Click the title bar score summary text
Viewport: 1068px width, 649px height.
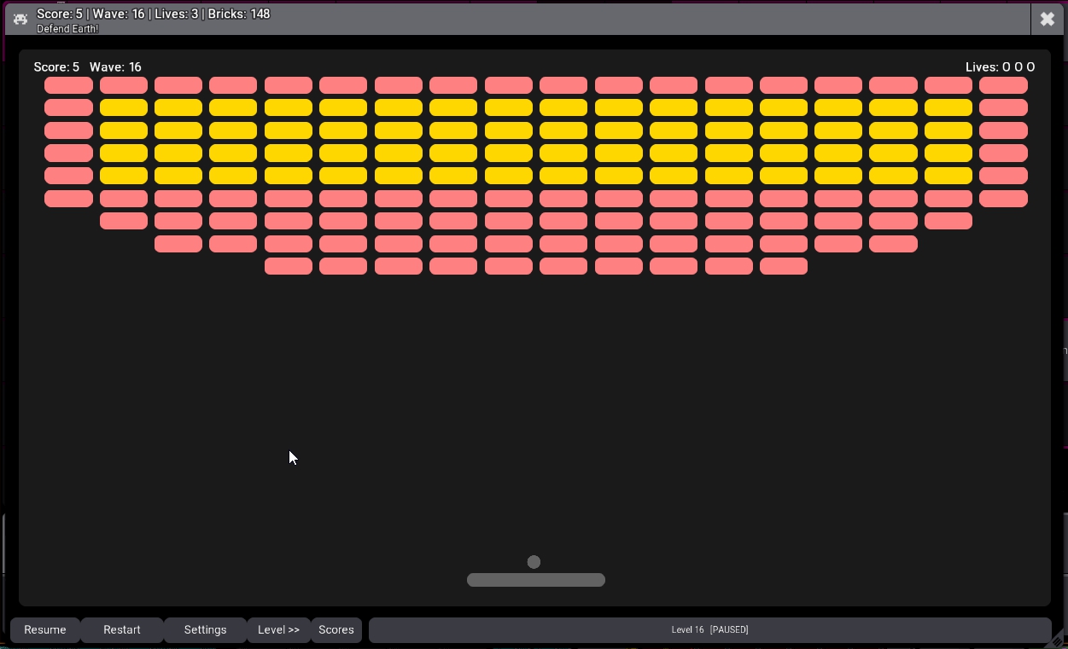(154, 14)
